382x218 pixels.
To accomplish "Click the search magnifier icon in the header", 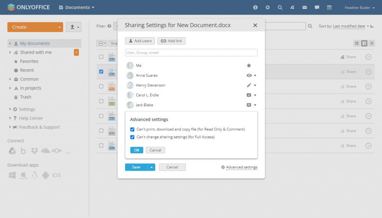I will [x=280, y=7].
